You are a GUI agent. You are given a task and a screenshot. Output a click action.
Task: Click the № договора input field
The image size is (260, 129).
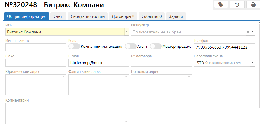(161, 63)
